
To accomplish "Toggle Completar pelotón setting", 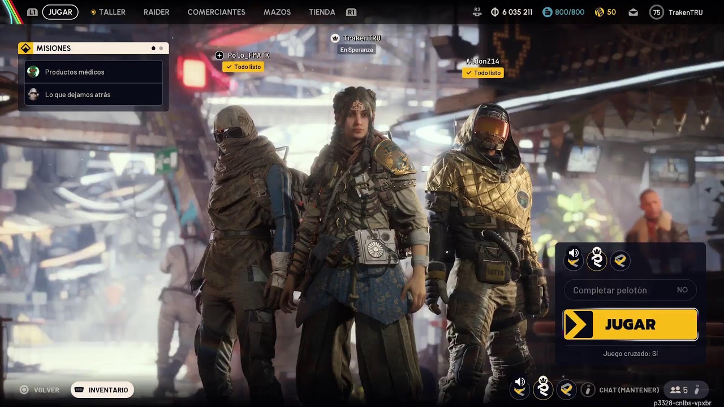I will 630,290.
